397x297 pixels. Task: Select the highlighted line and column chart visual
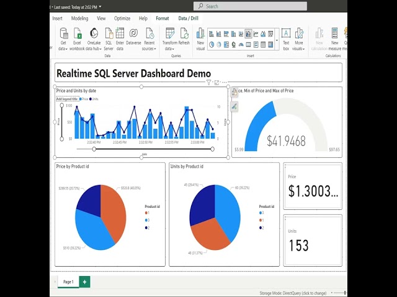pyautogui.click(x=248, y=33)
